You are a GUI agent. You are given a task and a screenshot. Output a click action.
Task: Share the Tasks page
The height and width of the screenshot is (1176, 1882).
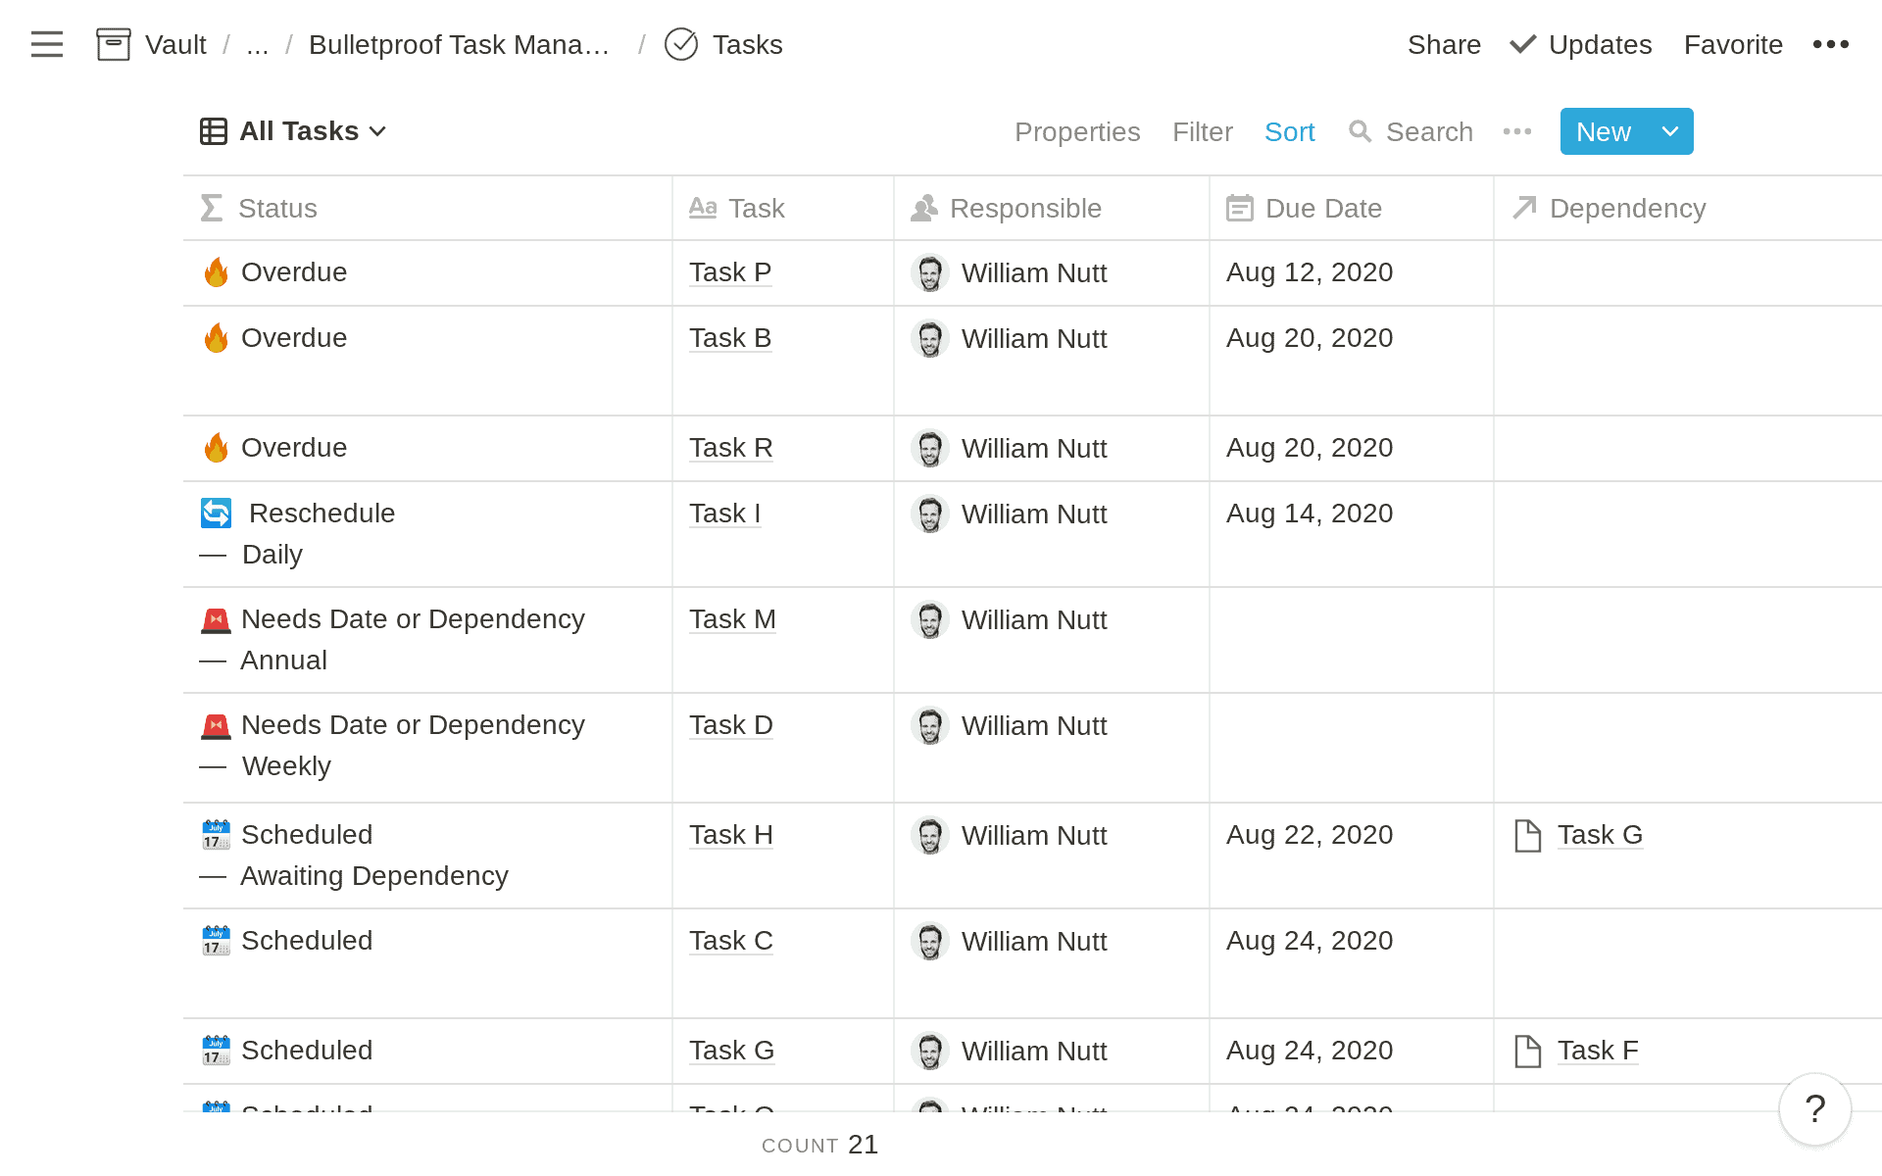[1444, 44]
